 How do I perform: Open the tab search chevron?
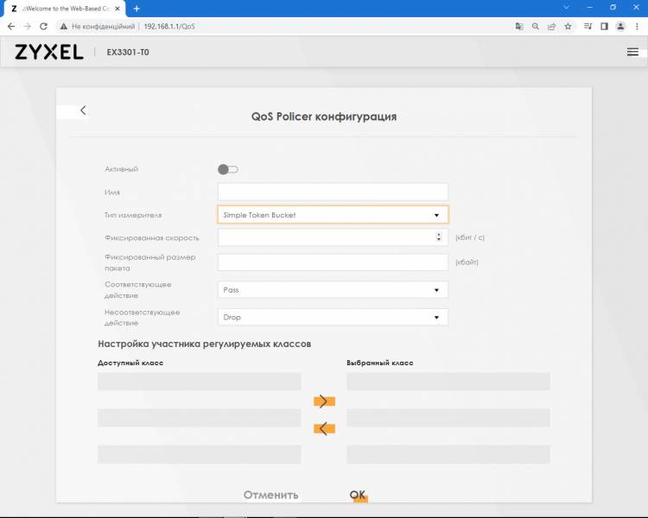click(x=566, y=8)
